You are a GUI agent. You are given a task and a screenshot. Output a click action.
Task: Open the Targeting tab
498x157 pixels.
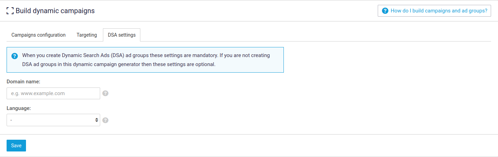(87, 35)
